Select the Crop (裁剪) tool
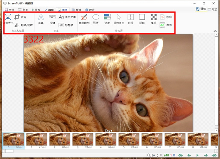Viewport: 220px width, 159px height. (x=20, y=17)
